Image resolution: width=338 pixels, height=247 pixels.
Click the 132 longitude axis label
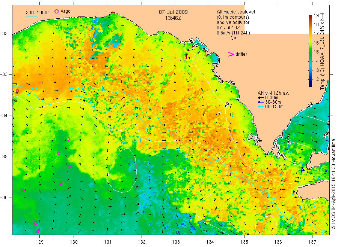click(142, 242)
